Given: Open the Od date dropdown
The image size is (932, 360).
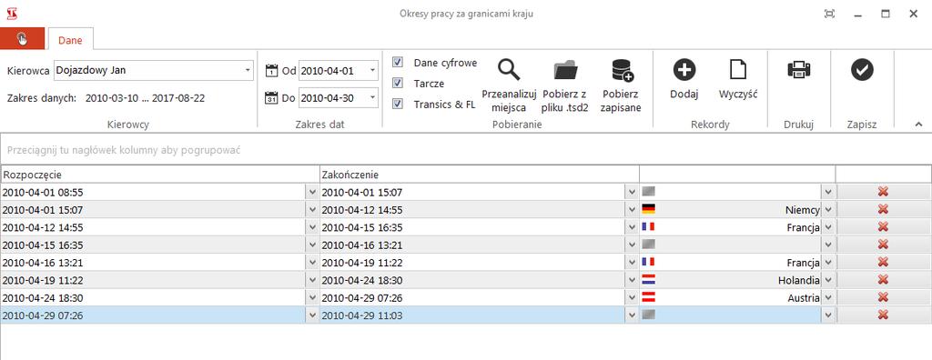Looking at the screenshot, I should 372,70.
